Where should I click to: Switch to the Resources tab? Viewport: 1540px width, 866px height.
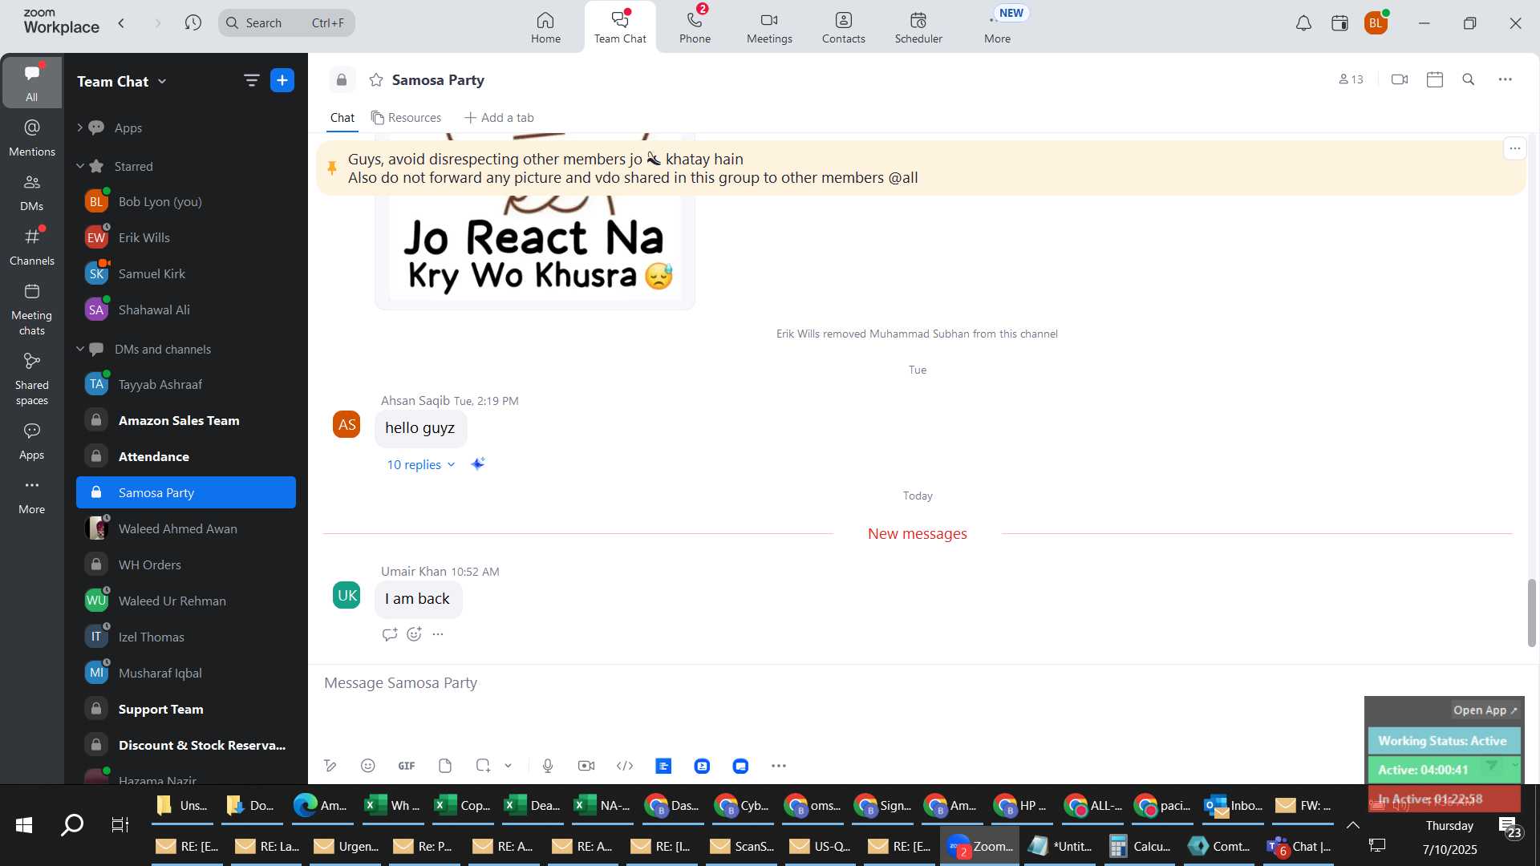click(x=406, y=118)
